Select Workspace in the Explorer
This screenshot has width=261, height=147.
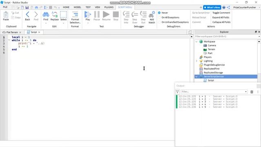tap(209, 42)
